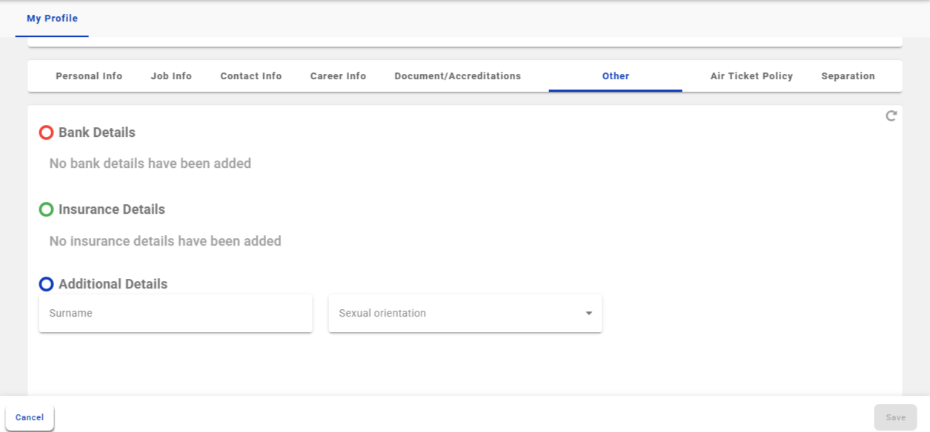
Task: Click the Save button
Action: (895, 417)
